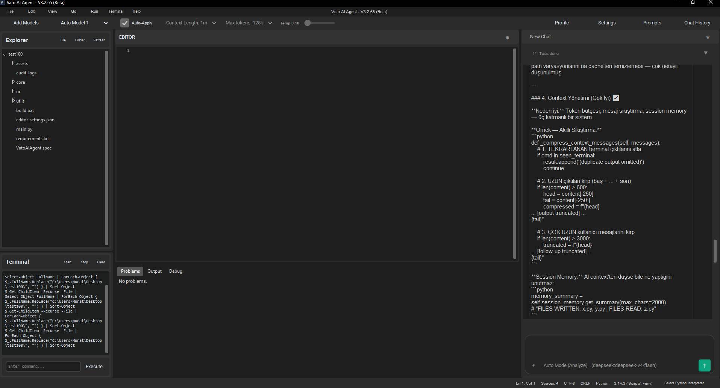This screenshot has height=388, width=720.
Task: Switch to the Problems tab
Action: [130, 271]
